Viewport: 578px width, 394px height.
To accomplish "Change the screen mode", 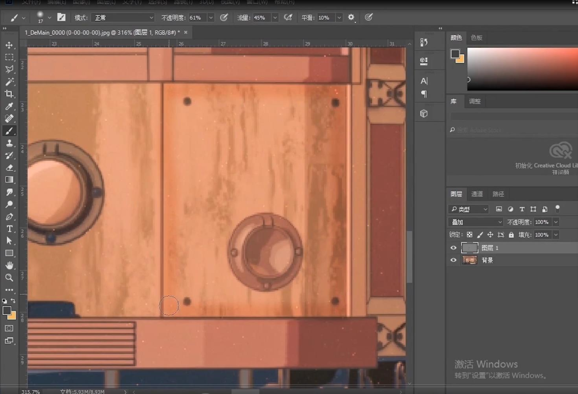I will pyautogui.click(x=9, y=340).
